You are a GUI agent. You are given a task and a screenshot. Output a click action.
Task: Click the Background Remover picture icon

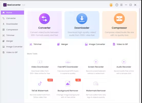[68, 83]
